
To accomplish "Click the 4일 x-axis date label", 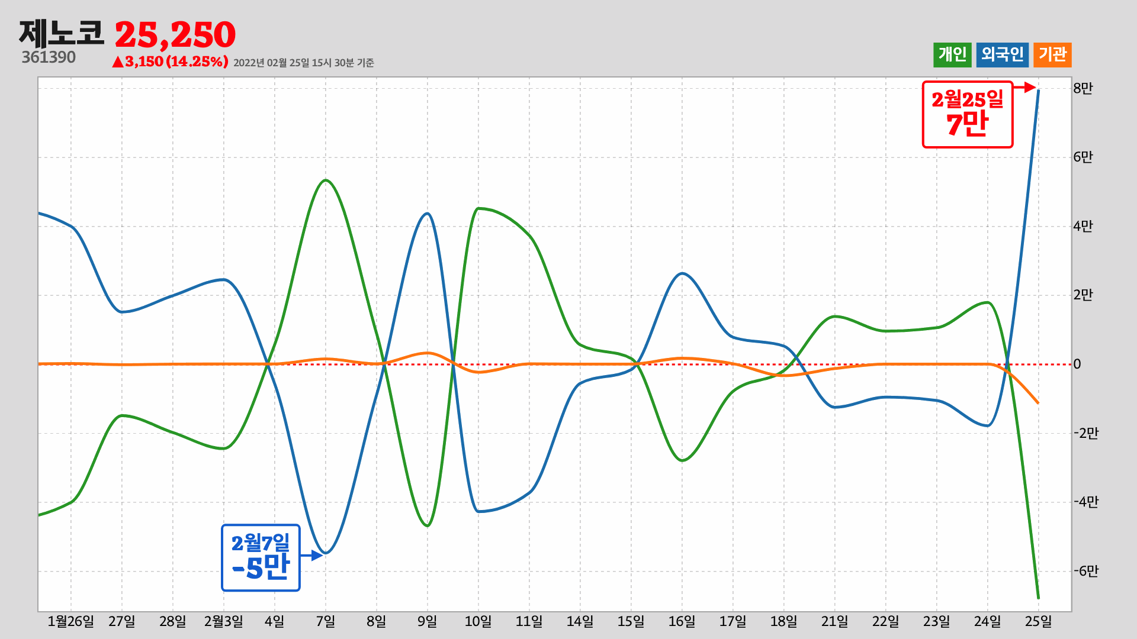I will point(275,621).
